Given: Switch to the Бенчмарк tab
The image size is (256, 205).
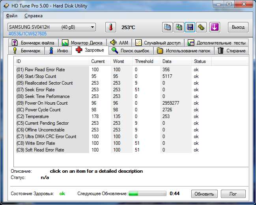Looking at the screenshot, I should pos(26,51).
